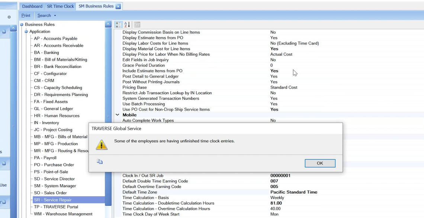Click Default Overtime Earning Code value 005

(274, 186)
